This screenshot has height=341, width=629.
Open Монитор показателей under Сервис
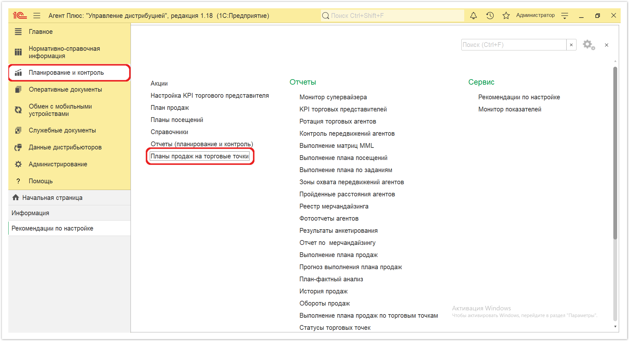(510, 109)
